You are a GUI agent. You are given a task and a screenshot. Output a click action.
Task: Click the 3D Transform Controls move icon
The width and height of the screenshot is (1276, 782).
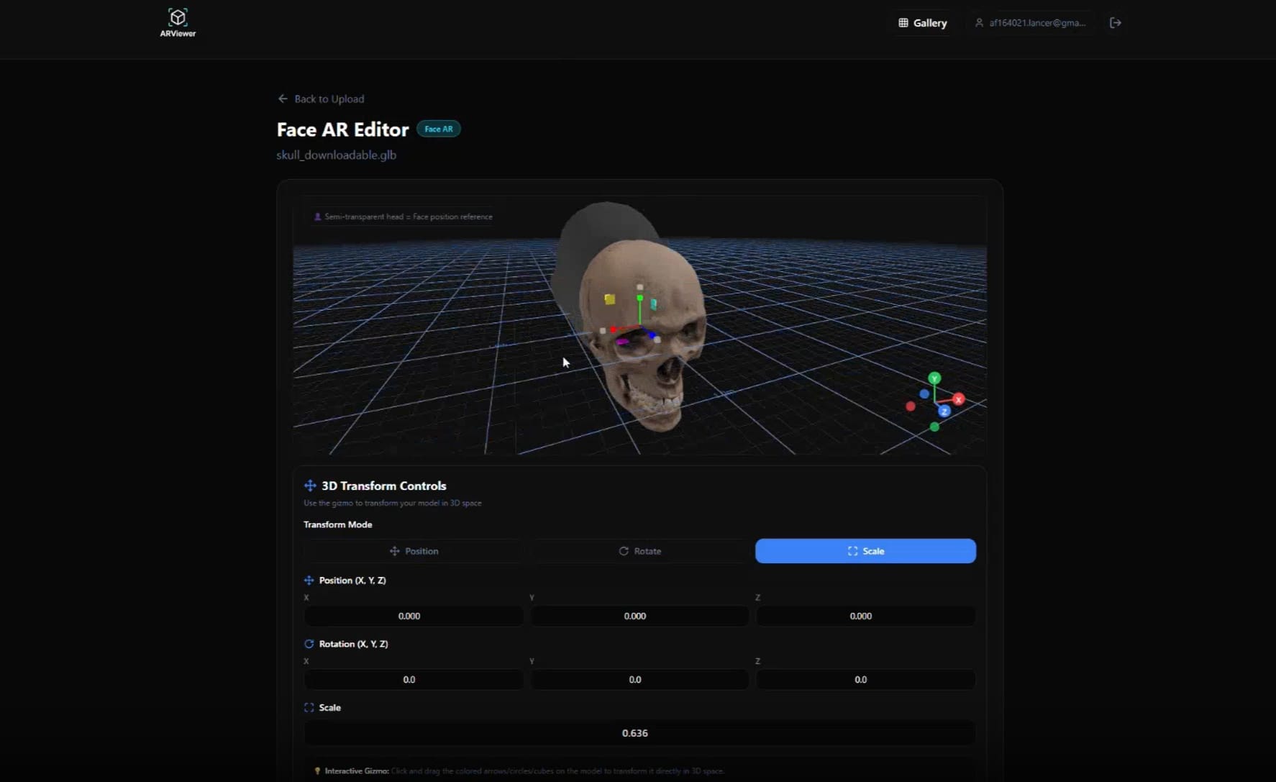(x=310, y=486)
